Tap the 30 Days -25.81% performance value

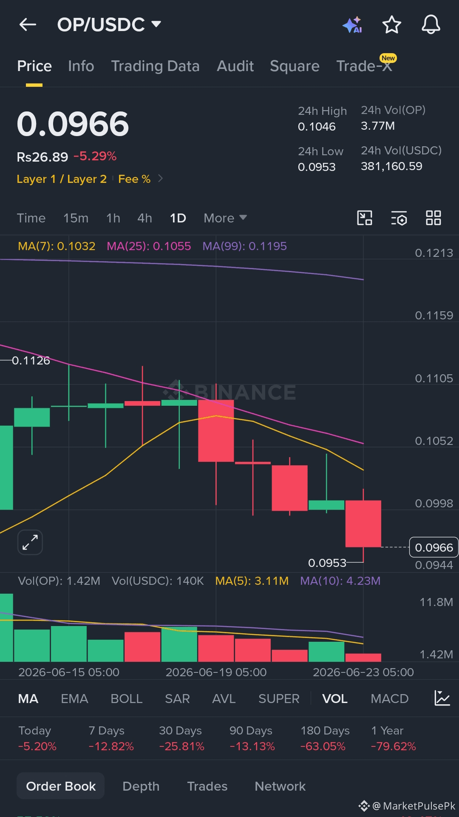point(181,746)
